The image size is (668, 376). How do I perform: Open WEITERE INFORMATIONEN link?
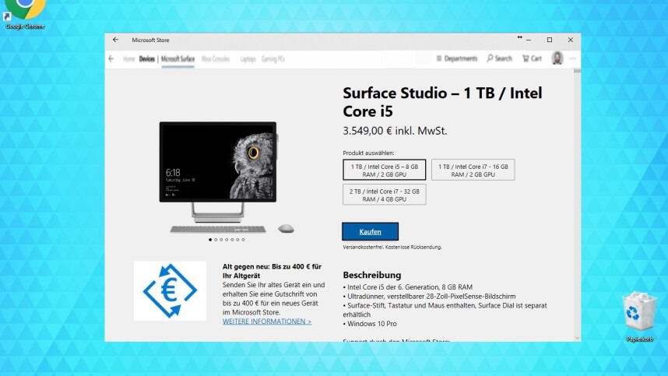pyautogui.click(x=267, y=322)
